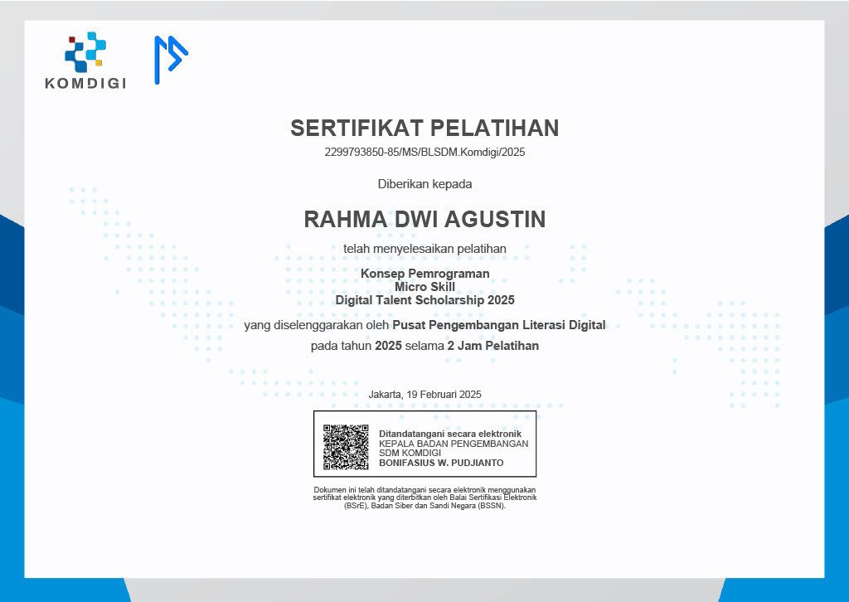This screenshot has width=849, height=602.
Task: Click the Jakarta, 19 Februari 2025 date line
Action: (x=424, y=395)
